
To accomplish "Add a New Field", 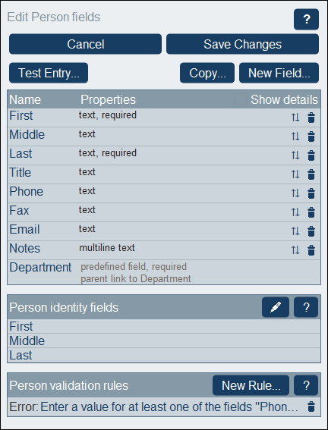I will [279, 73].
